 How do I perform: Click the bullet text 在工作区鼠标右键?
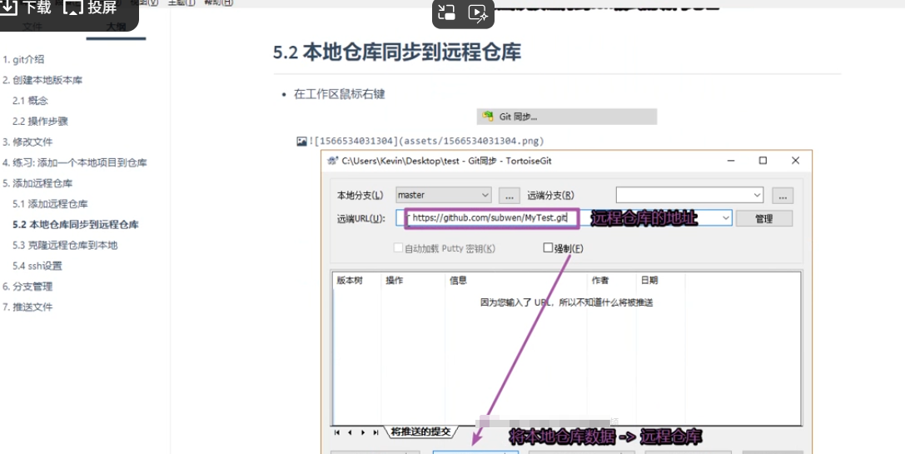tap(340, 95)
